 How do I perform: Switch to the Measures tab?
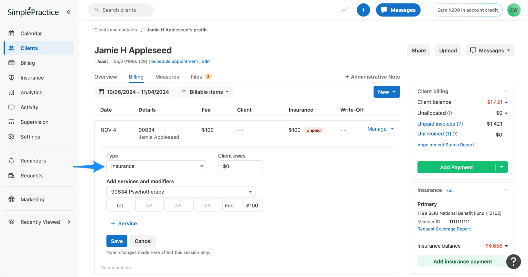pos(167,77)
